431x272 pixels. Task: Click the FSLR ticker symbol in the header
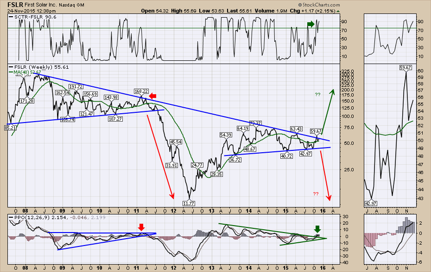[15, 5]
